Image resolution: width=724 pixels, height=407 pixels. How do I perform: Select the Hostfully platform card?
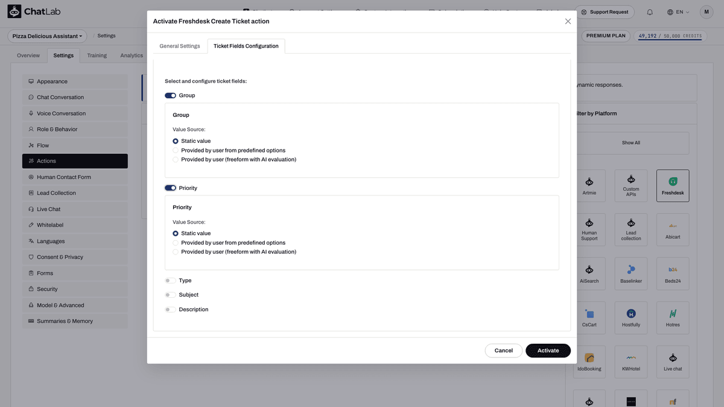coord(631,318)
